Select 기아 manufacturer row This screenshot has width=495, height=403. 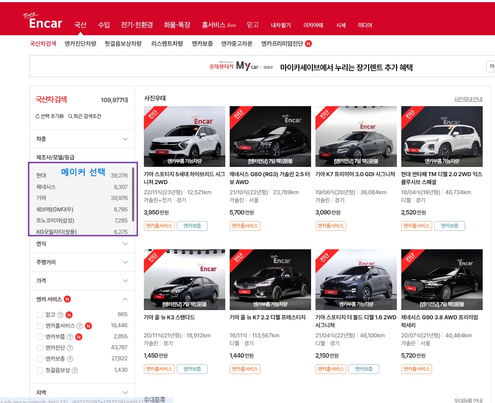(x=82, y=198)
